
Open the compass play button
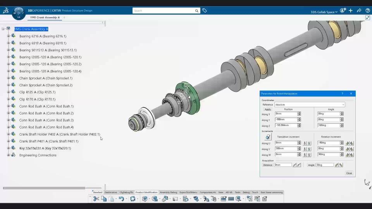coord(19,13)
